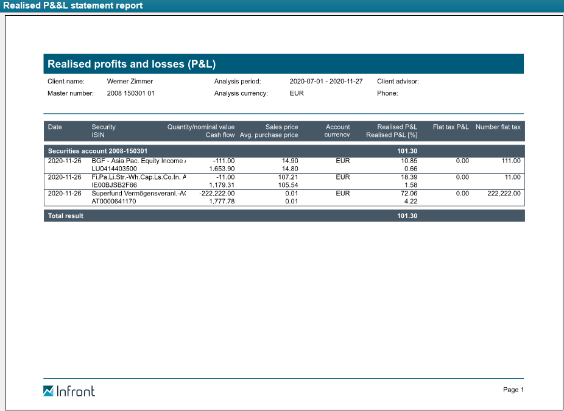The height and width of the screenshot is (411, 564).
Task: Select the Quantity/nominal value column header
Action: 200,127
